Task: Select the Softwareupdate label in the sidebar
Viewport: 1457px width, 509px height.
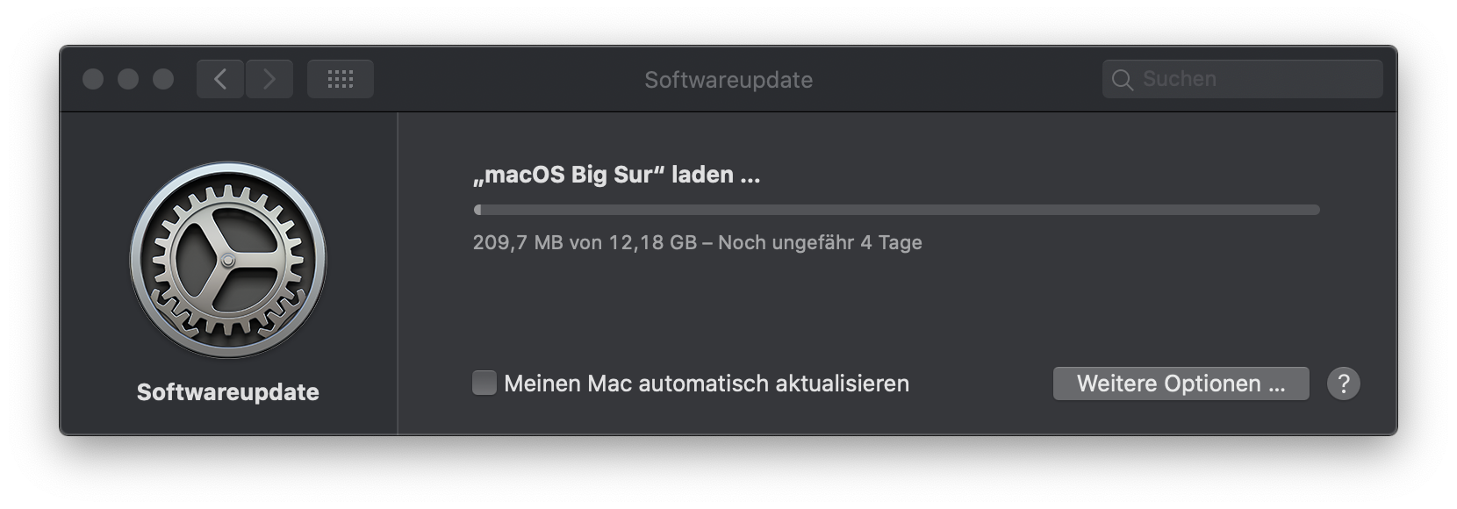Action: click(229, 392)
